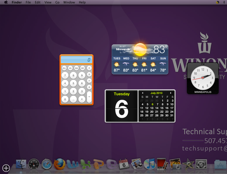
Task: Launch Safari from the dock
Action: tap(47, 164)
